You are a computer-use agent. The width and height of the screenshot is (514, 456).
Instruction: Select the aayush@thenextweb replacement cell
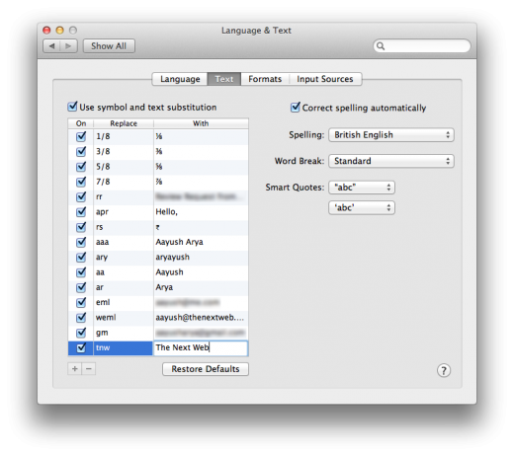click(201, 318)
